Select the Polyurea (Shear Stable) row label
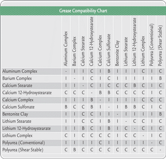The image size is (166, 159). click(x=23, y=150)
